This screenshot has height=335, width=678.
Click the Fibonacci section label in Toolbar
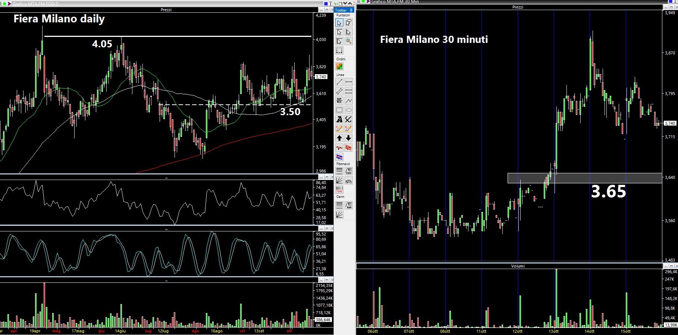coord(343,164)
